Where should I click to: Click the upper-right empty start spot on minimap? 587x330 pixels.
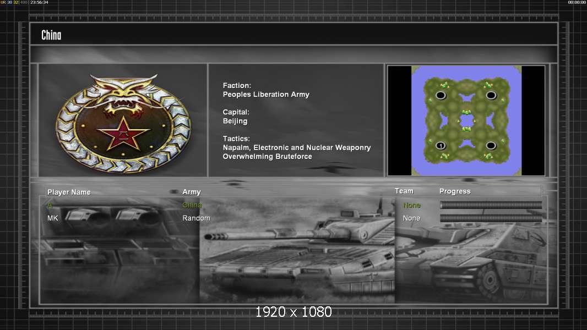(x=491, y=95)
